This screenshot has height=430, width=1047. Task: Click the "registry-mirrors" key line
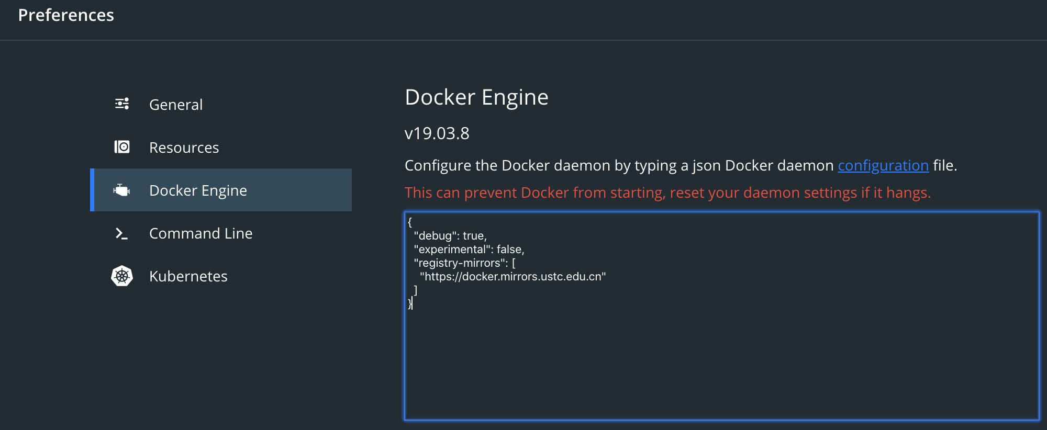click(x=465, y=263)
